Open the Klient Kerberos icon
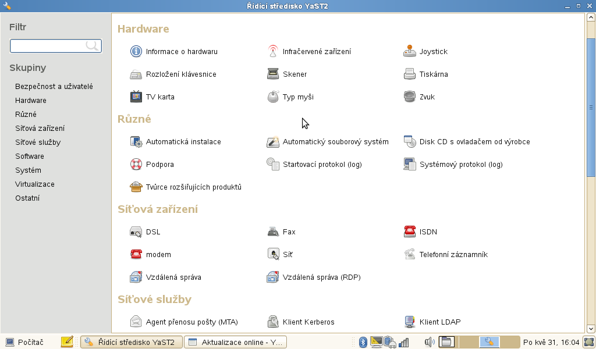This screenshot has width=596, height=349. (273, 322)
